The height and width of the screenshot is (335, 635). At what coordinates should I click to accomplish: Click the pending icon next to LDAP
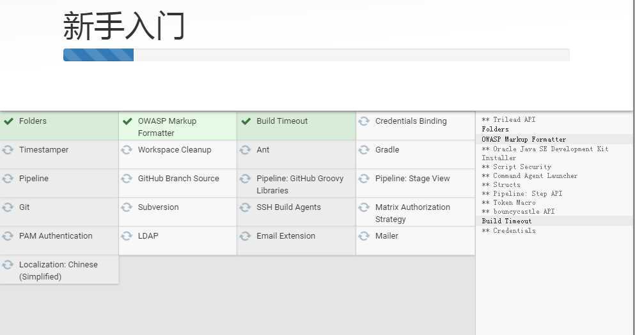tap(127, 235)
